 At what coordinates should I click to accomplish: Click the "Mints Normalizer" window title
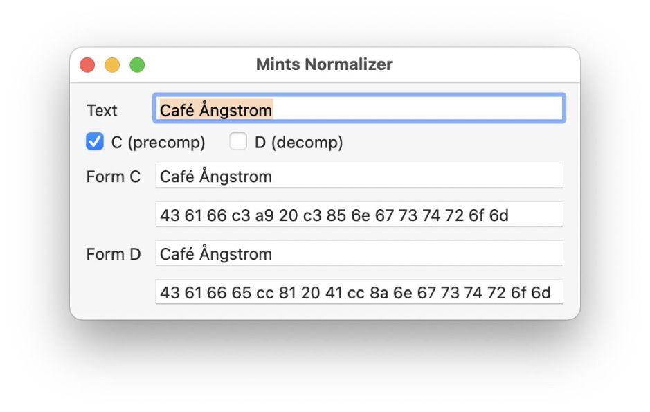point(324,64)
